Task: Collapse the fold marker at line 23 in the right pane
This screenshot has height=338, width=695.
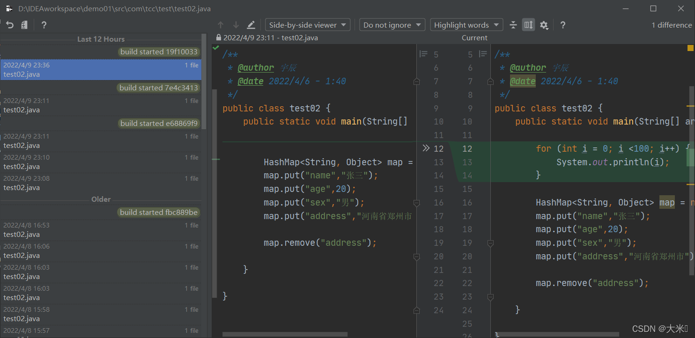Action: pyautogui.click(x=490, y=296)
